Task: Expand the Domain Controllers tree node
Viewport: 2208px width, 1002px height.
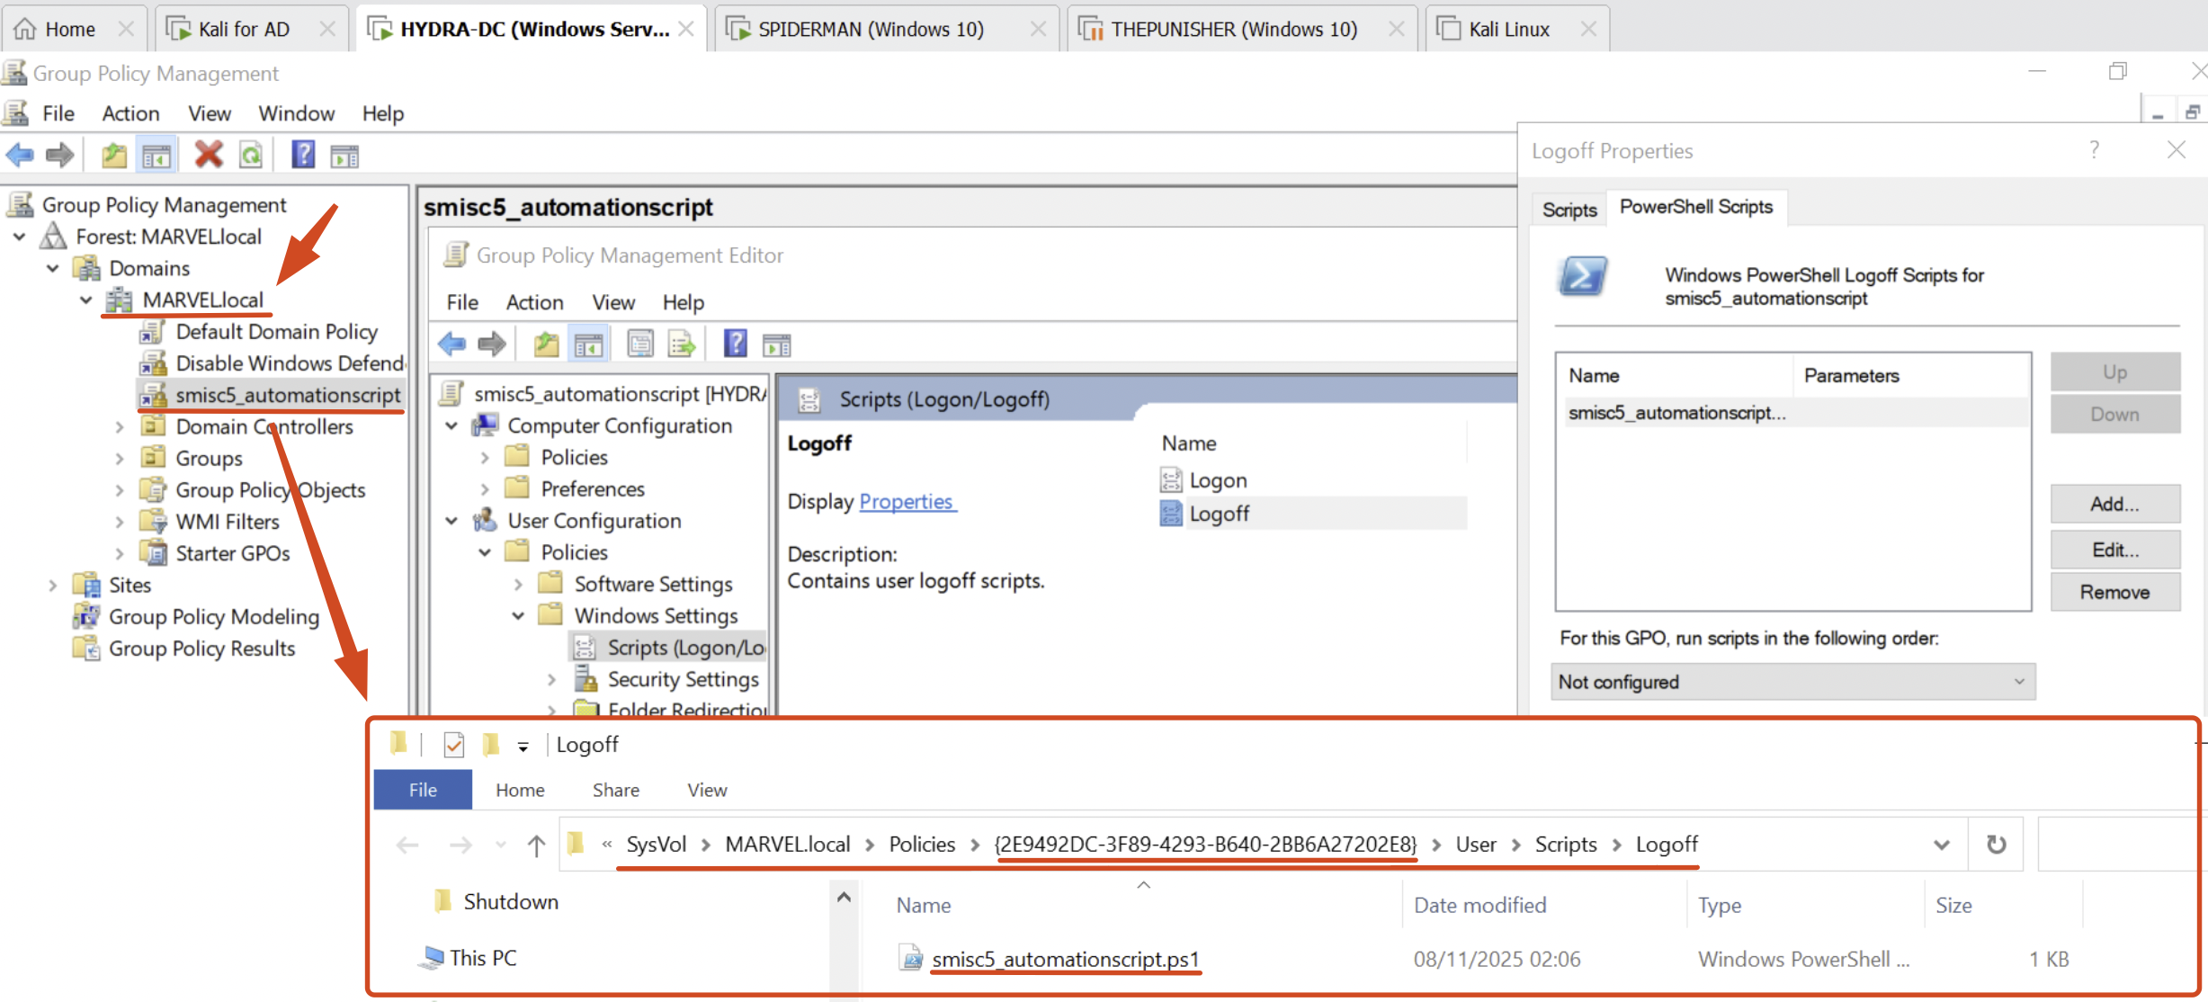Action: [120, 427]
